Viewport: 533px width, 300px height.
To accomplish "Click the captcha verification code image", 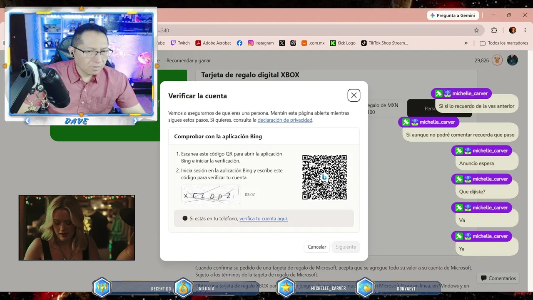I will 211,195.
